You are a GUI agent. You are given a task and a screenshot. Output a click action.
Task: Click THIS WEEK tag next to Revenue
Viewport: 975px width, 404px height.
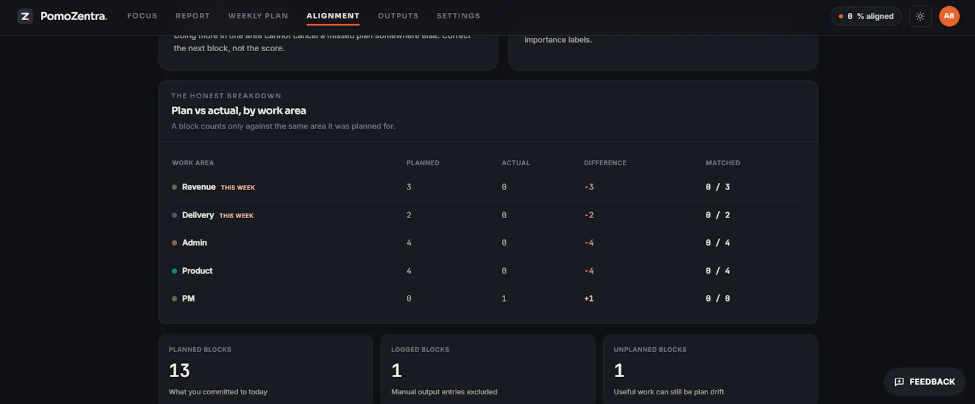pos(238,188)
